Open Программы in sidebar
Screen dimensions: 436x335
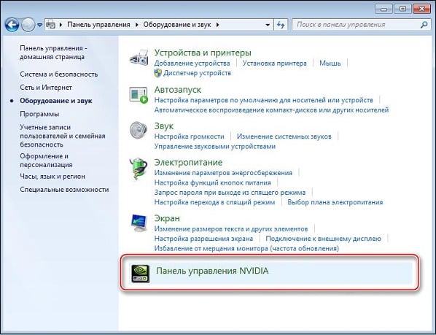(x=39, y=114)
